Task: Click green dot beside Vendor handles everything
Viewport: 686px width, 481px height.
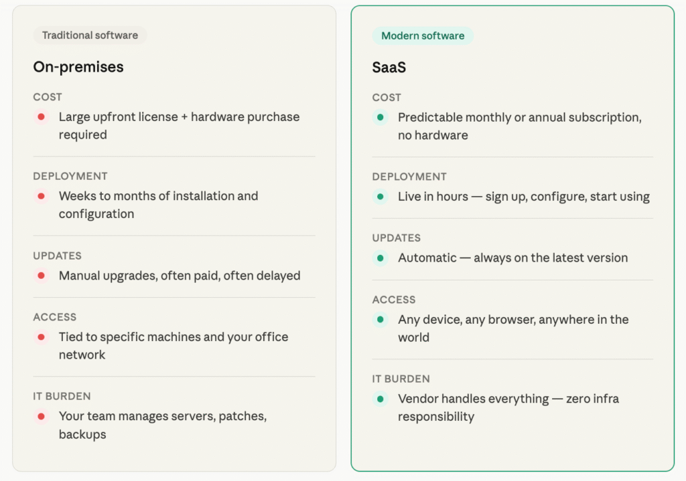Action: pyautogui.click(x=380, y=399)
